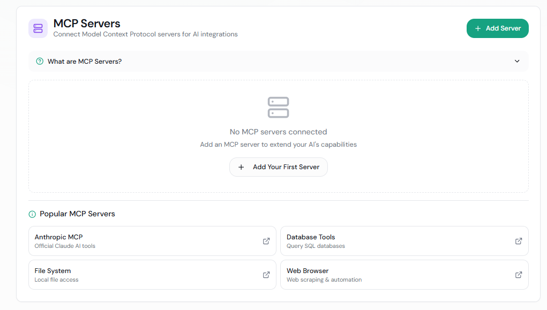Click the info icon beside Popular MCP Servers
This screenshot has height=310, width=547.
pyautogui.click(x=32, y=214)
